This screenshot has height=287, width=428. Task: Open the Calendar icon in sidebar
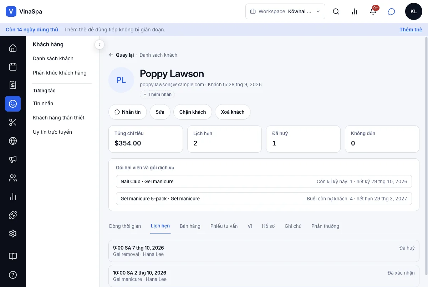[x=13, y=67]
